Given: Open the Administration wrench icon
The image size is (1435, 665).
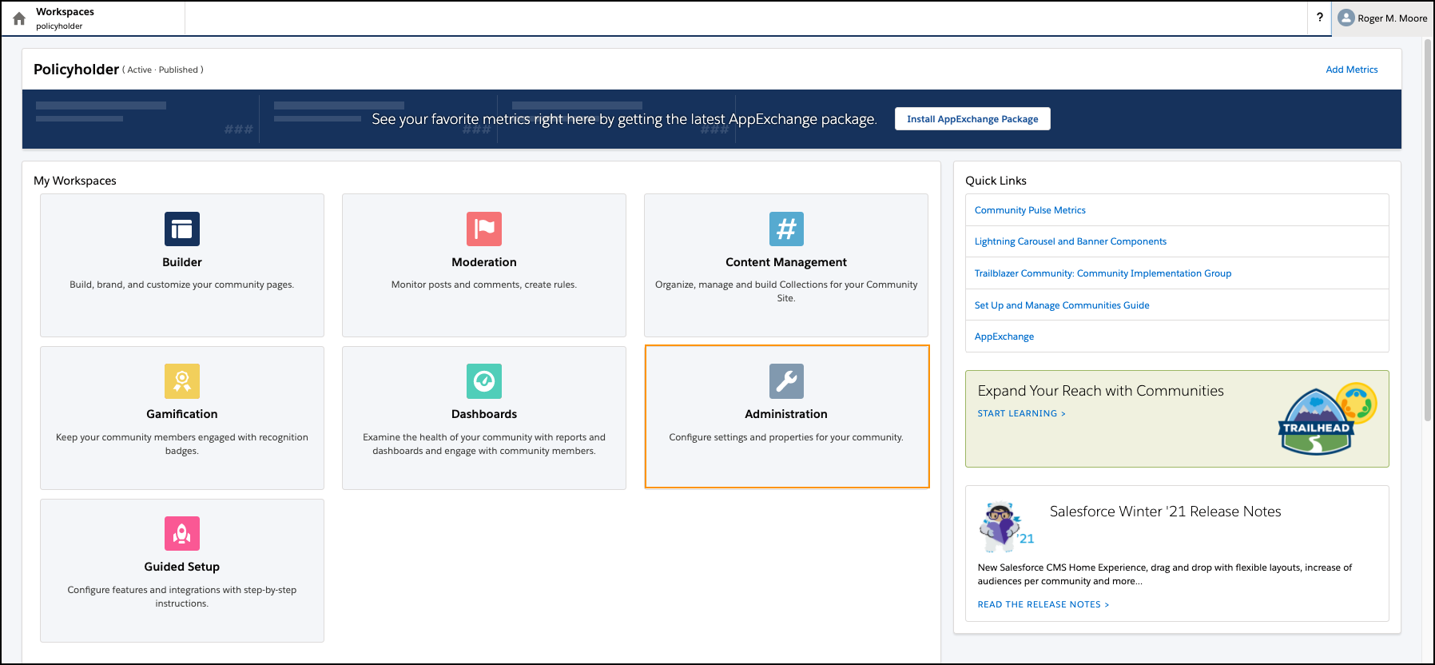Looking at the screenshot, I should click(786, 381).
